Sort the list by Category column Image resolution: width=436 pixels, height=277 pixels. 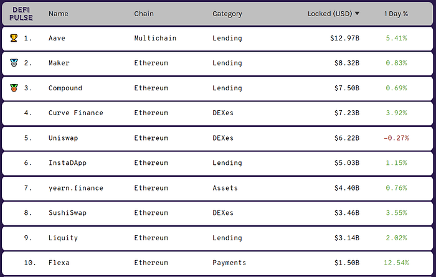click(227, 14)
